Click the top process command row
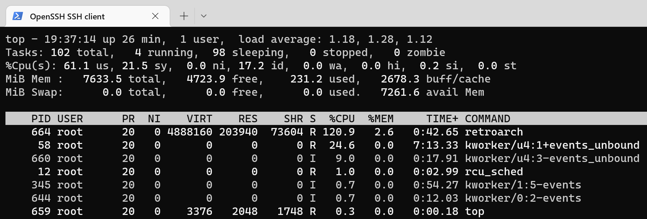 [323, 211]
